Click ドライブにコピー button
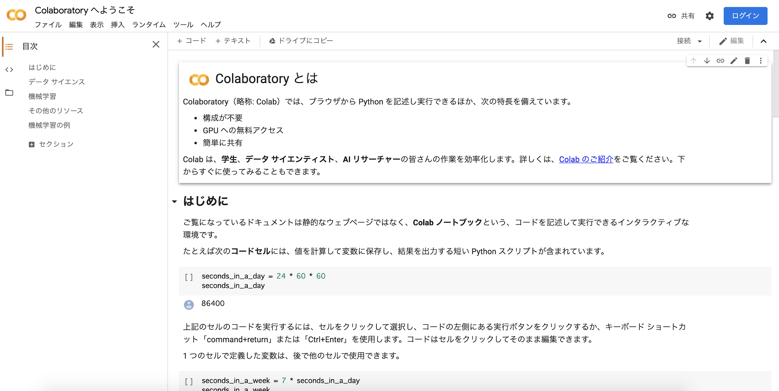 tap(301, 41)
